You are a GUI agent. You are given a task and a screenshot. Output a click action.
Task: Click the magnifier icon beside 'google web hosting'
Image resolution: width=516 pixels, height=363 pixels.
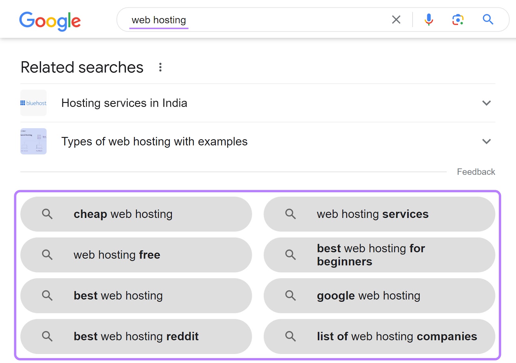pyautogui.click(x=290, y=296)
